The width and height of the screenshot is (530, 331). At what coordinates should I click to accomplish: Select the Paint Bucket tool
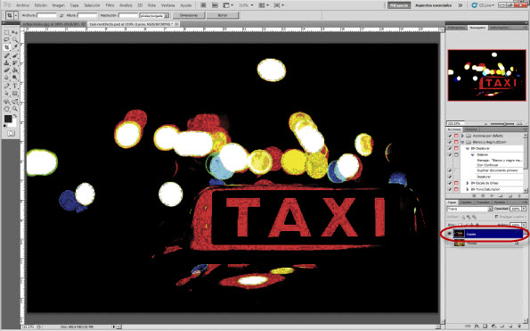[x=15, y=70]
